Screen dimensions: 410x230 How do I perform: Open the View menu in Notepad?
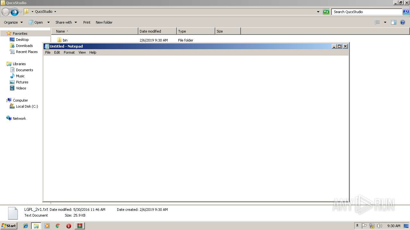[x=82, y=52]
